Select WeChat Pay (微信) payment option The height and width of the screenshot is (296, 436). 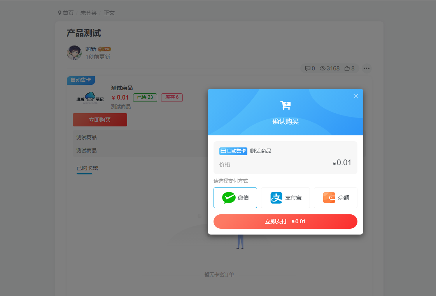coord(235,198)
